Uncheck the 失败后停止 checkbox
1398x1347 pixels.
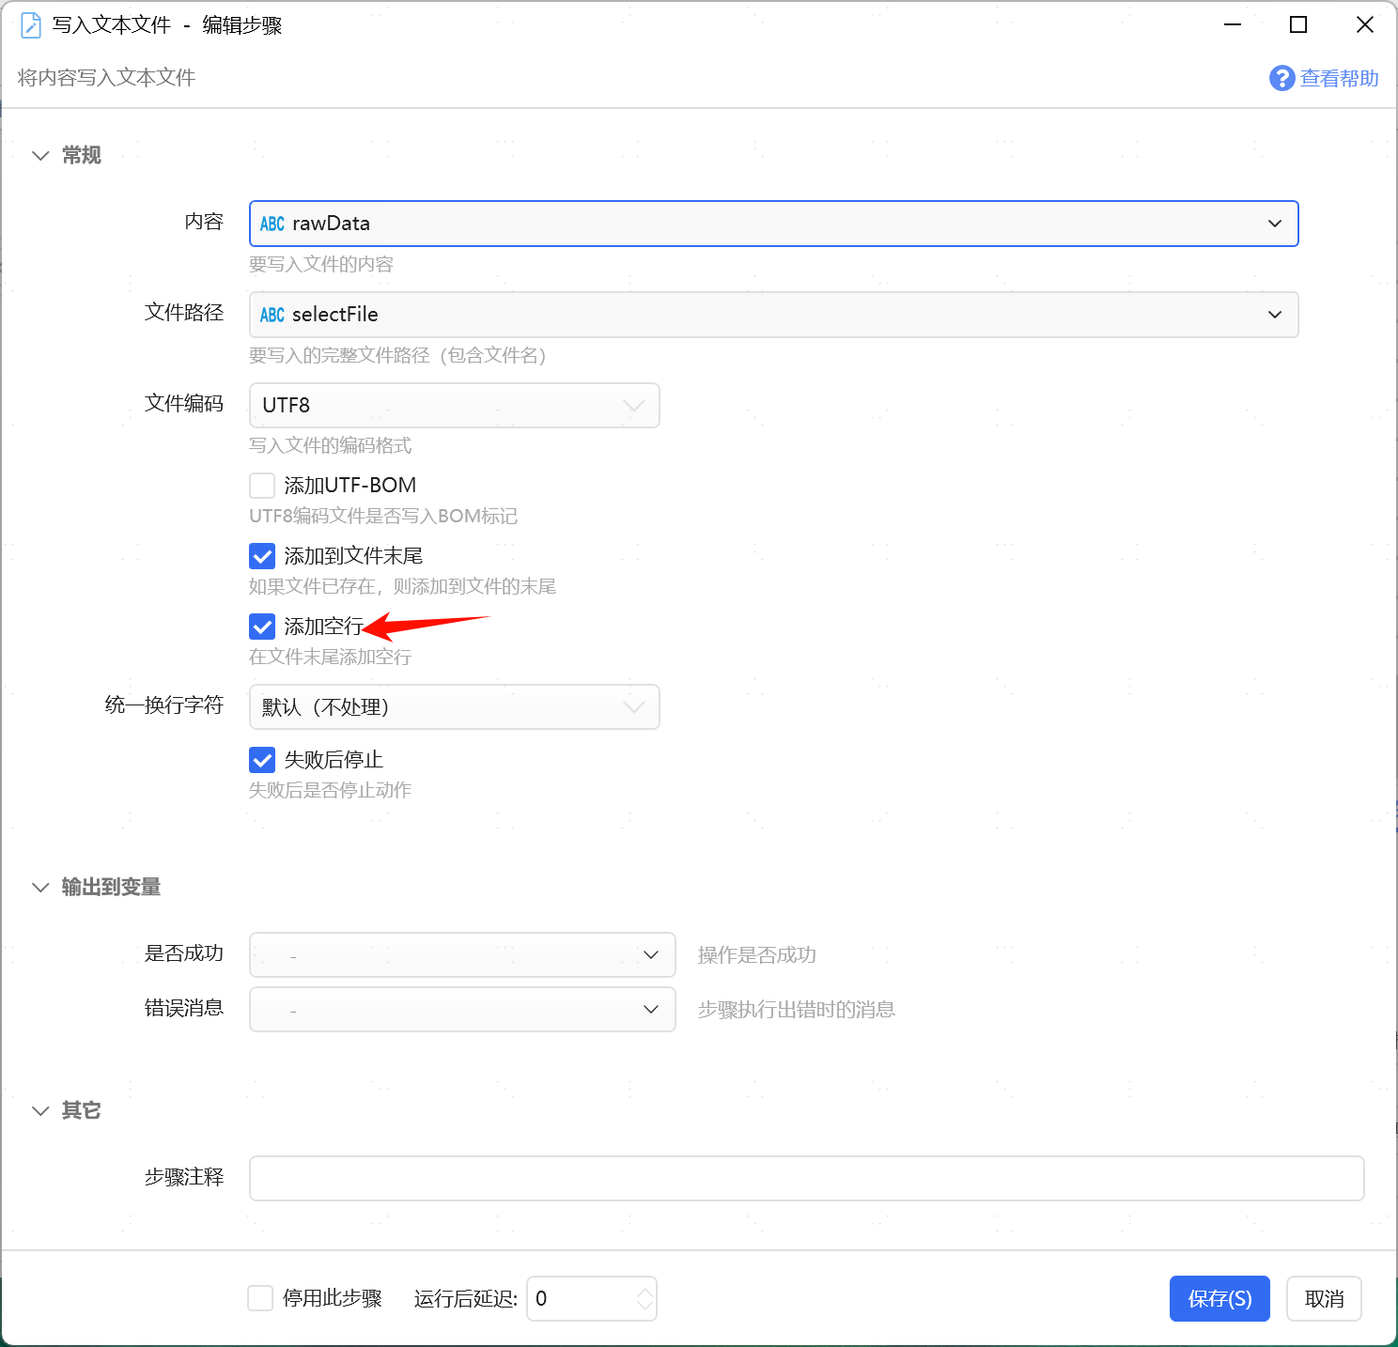[x=262, y=760]
